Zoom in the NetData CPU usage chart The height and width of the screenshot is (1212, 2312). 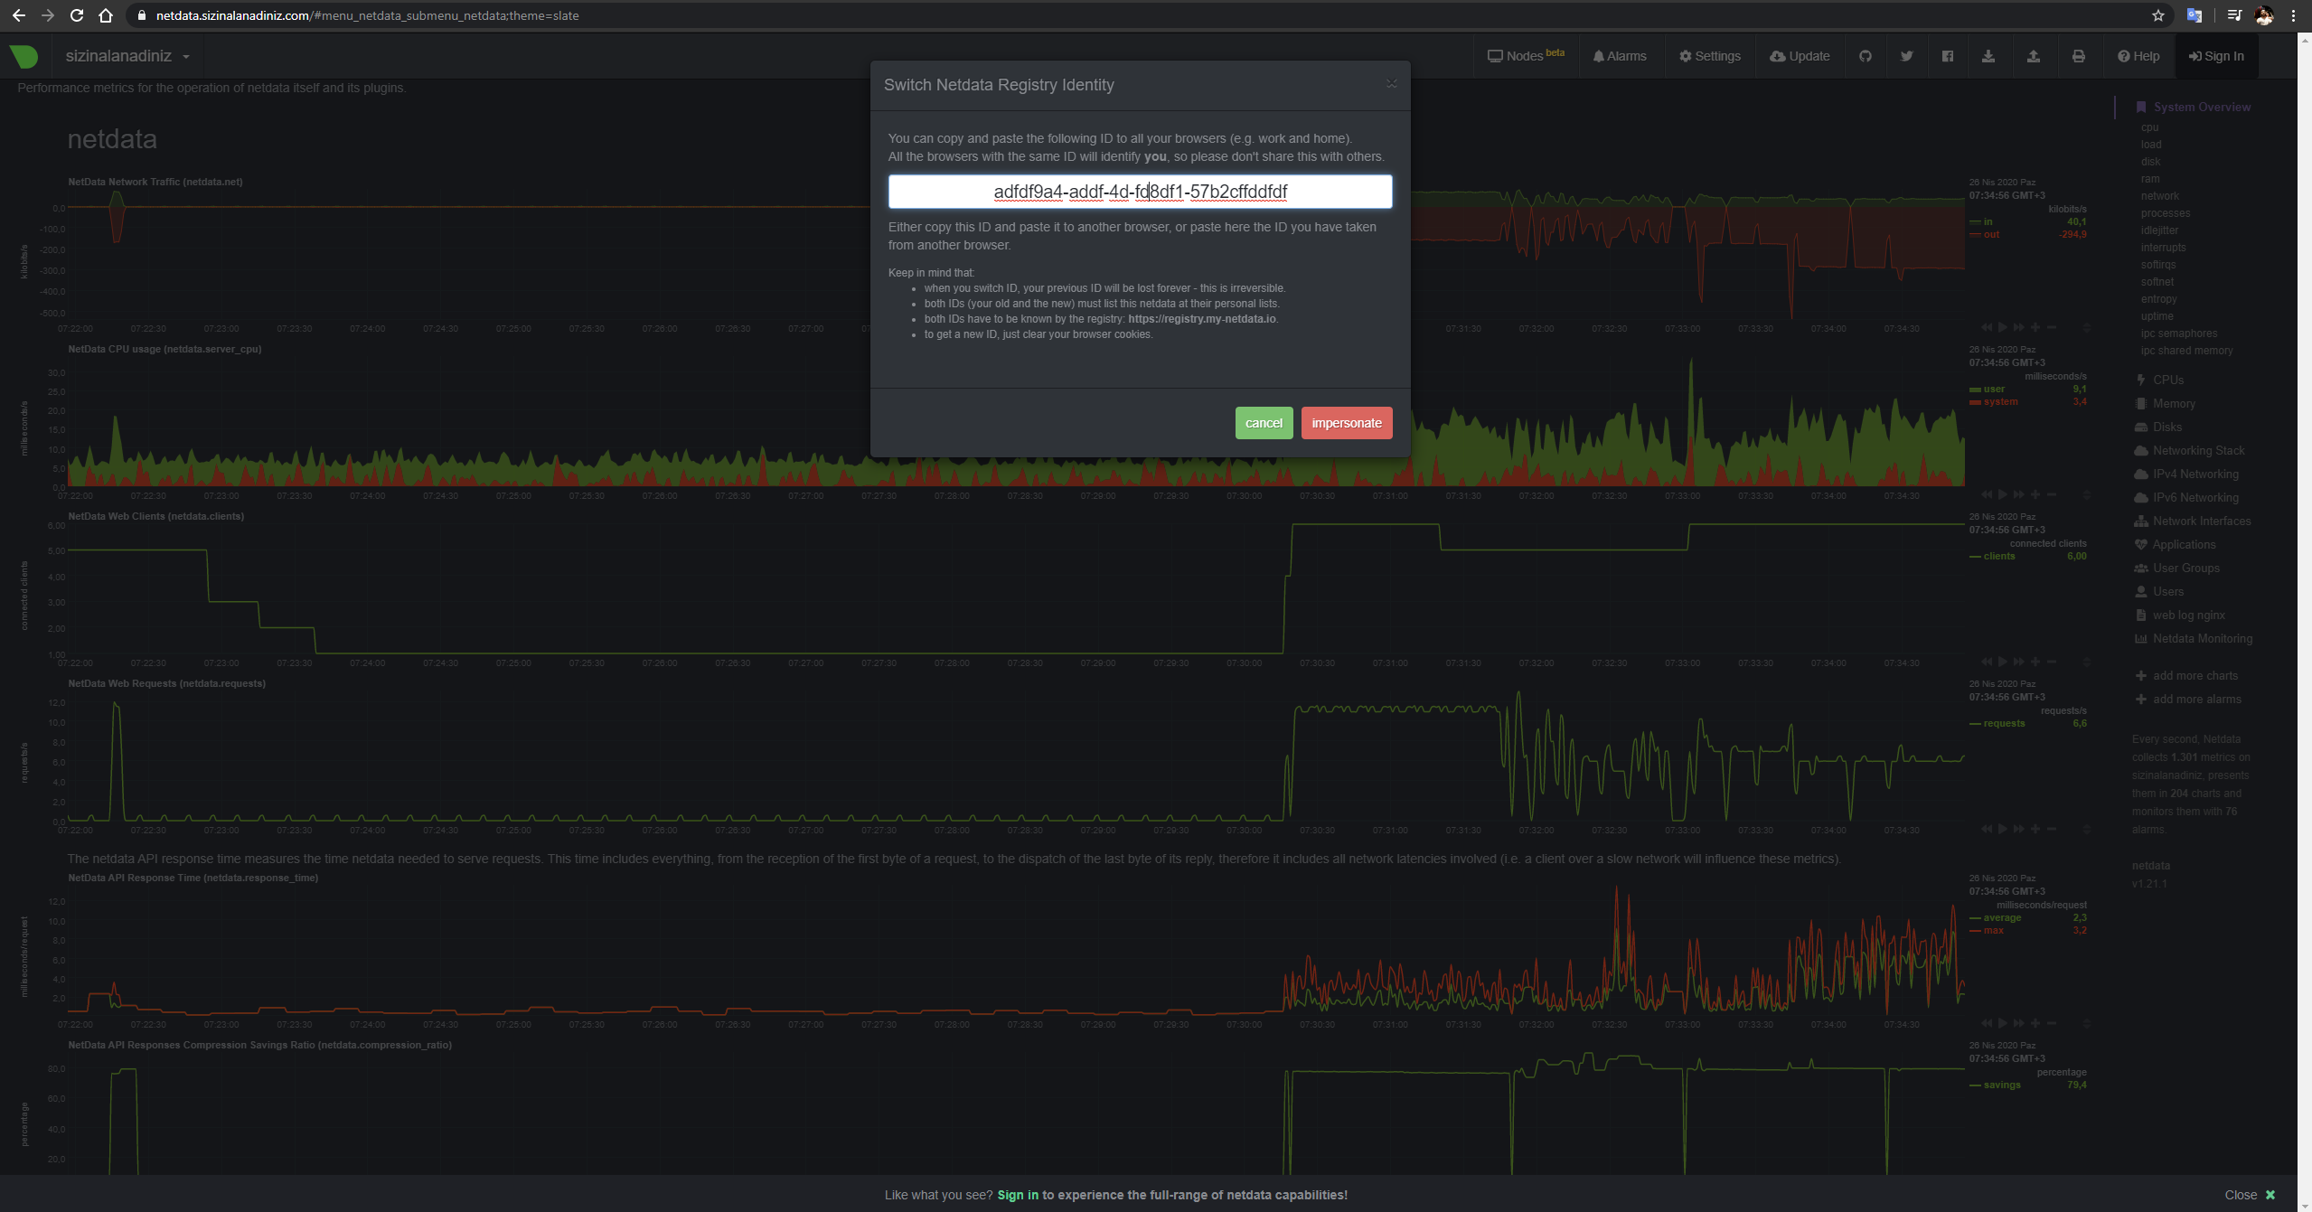point(2035,494)
